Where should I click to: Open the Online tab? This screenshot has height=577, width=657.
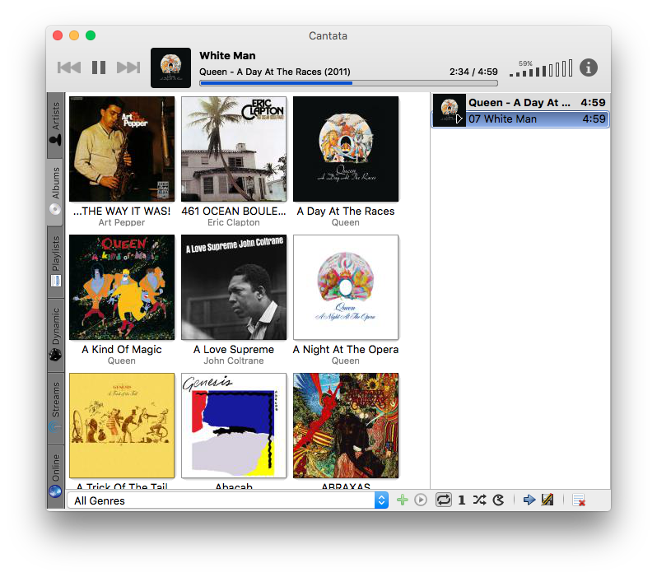point(56,476)
